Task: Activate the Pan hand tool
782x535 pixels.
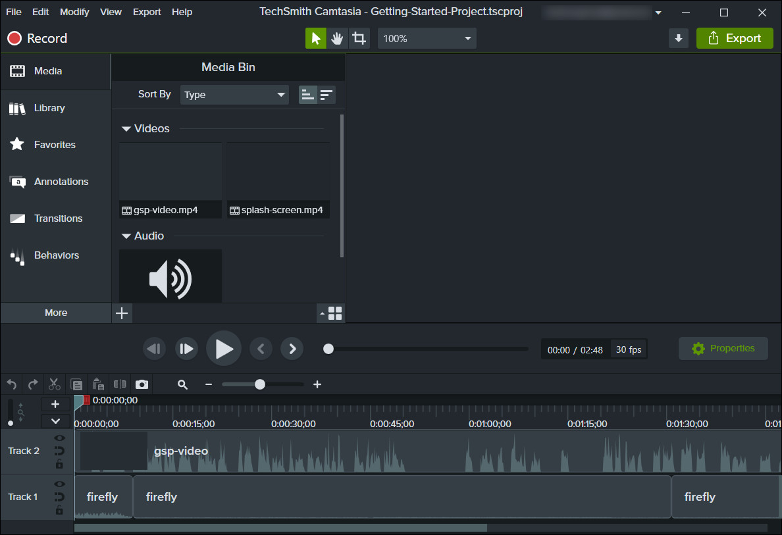Action: coord(338,38)
